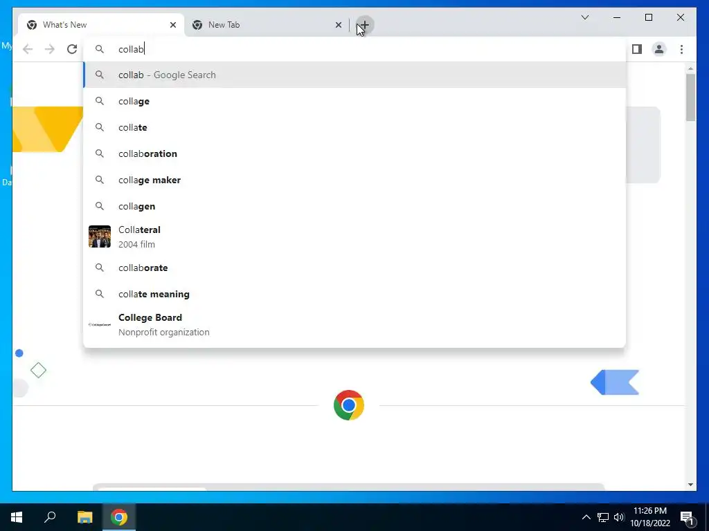709x531 pixels.
Task: Select Collateral 2004 film suggestion
Action: (354, 236)
